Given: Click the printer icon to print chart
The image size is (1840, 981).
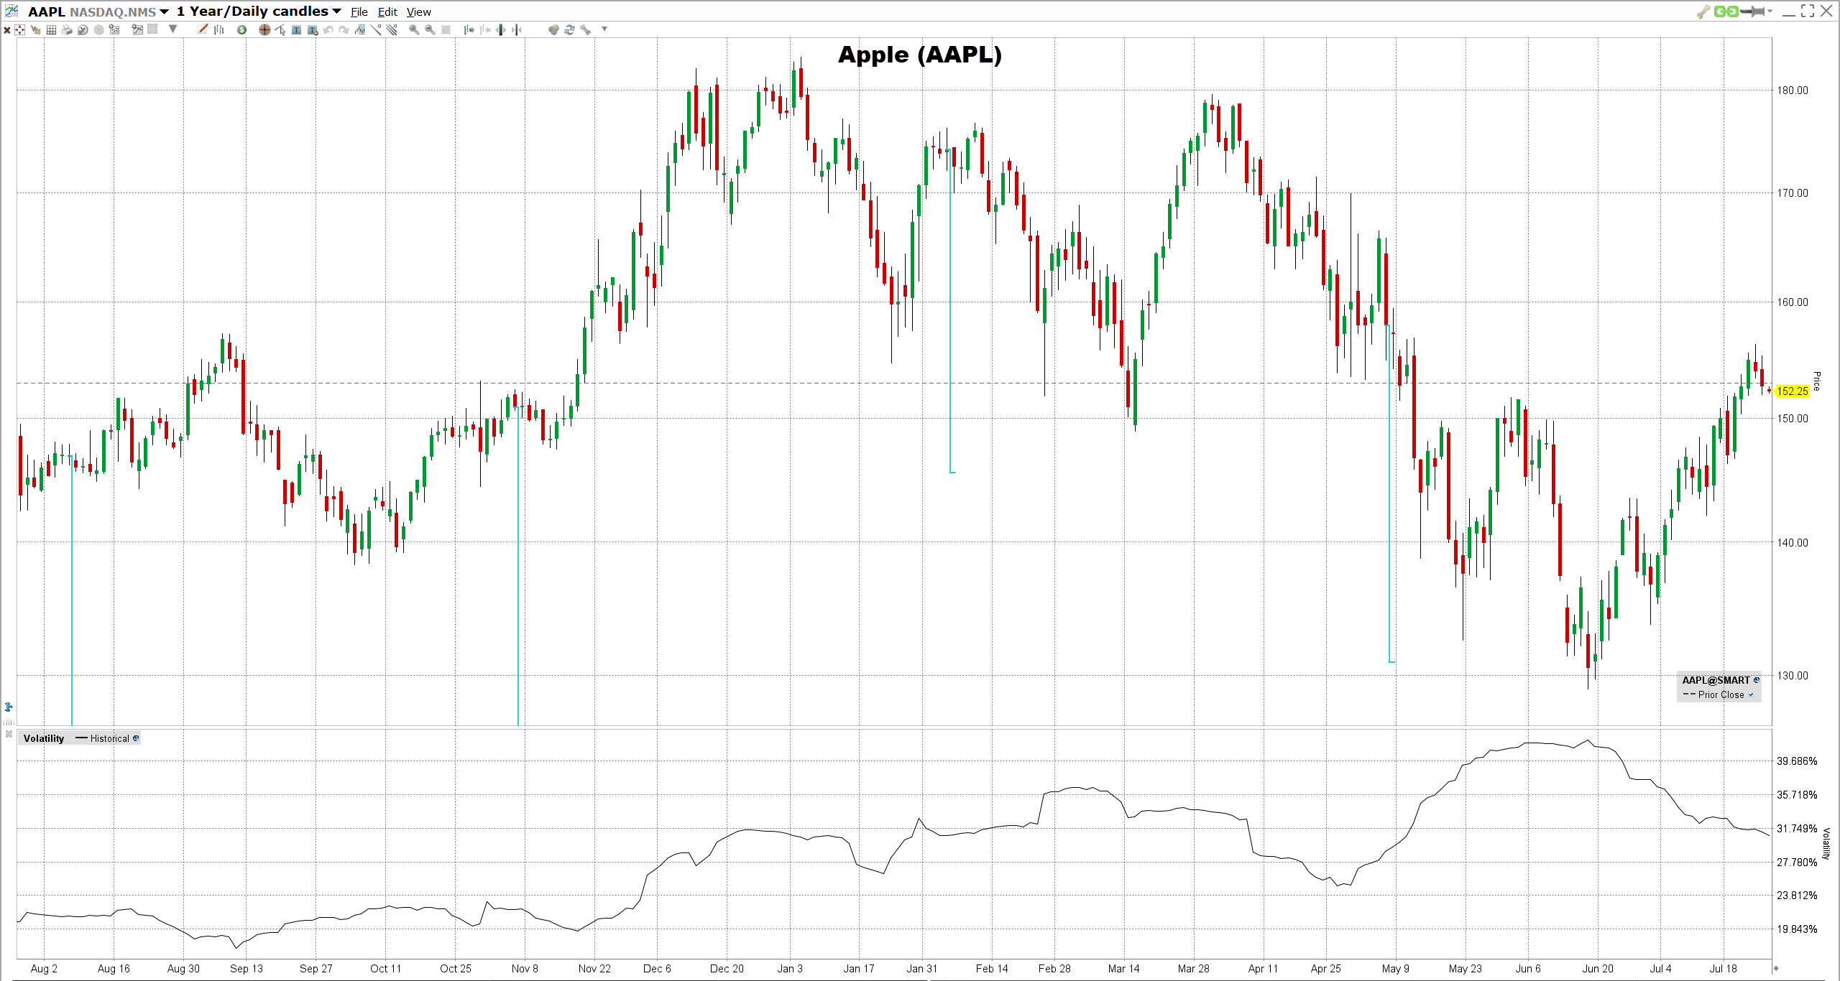Looking at the screenshot, I should point(67,29).
